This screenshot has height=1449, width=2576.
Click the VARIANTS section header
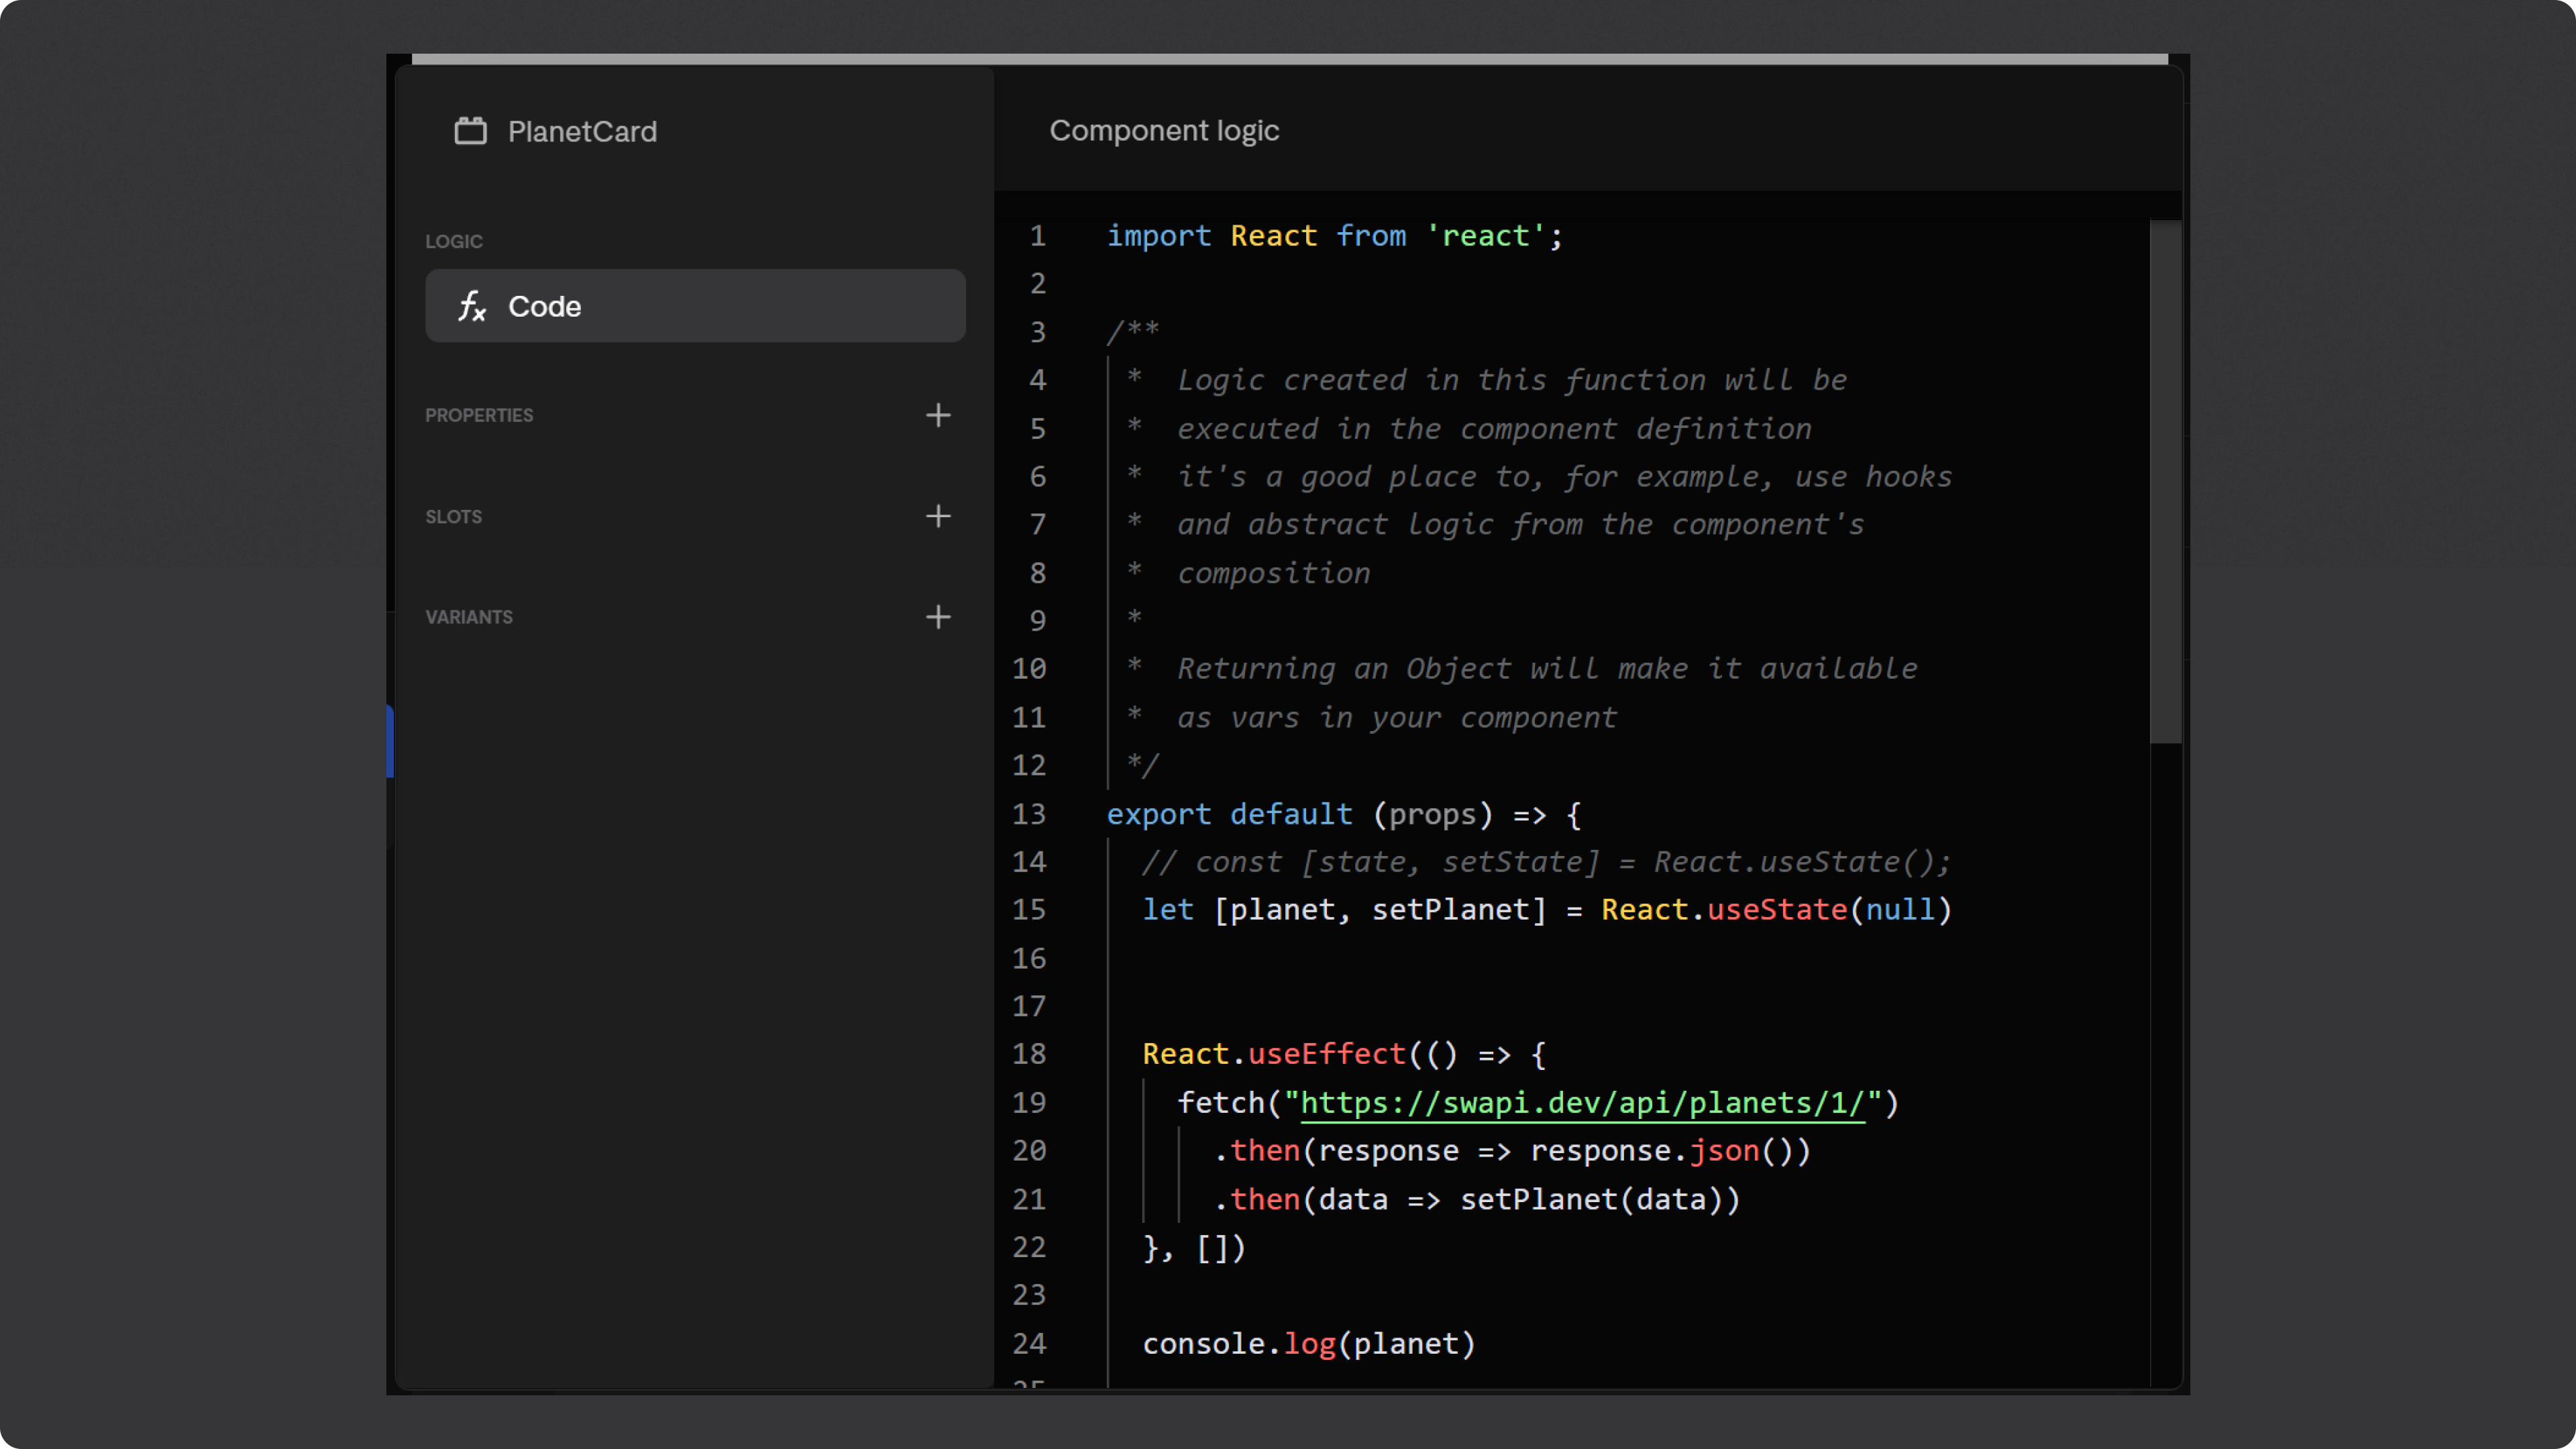468,617
